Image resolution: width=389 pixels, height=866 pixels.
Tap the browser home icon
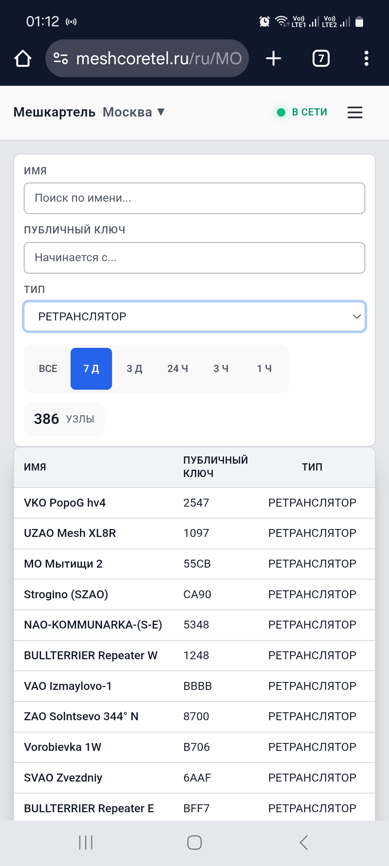[23, 58]
